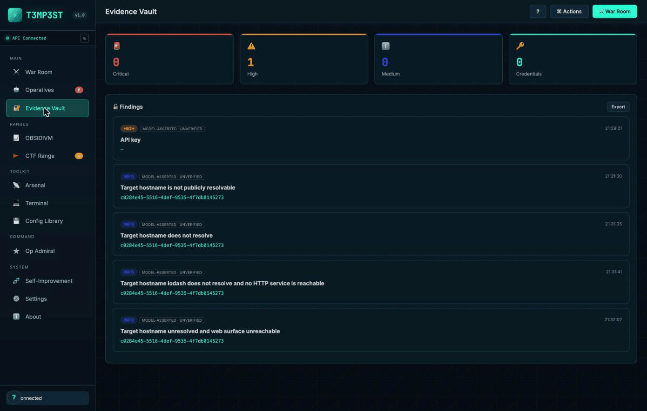
Task: Open War Room from the sidebar
Action: 47,72
